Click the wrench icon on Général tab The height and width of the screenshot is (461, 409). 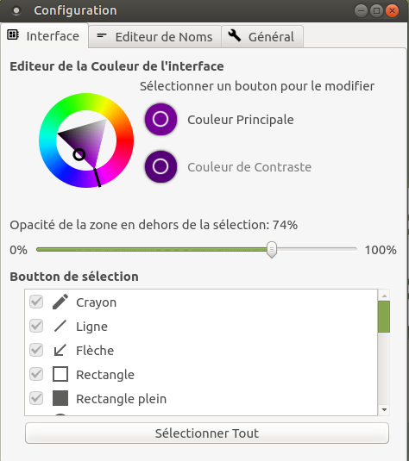[235, 35]
